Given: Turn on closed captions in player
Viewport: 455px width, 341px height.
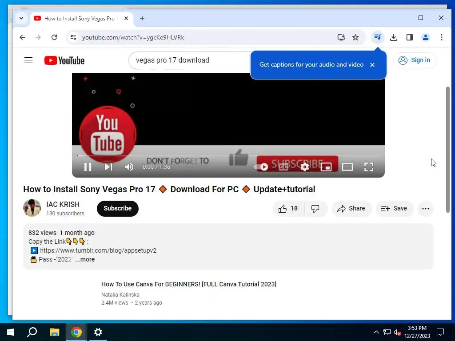Looking at the screenshot, I should tap(283, 167).
